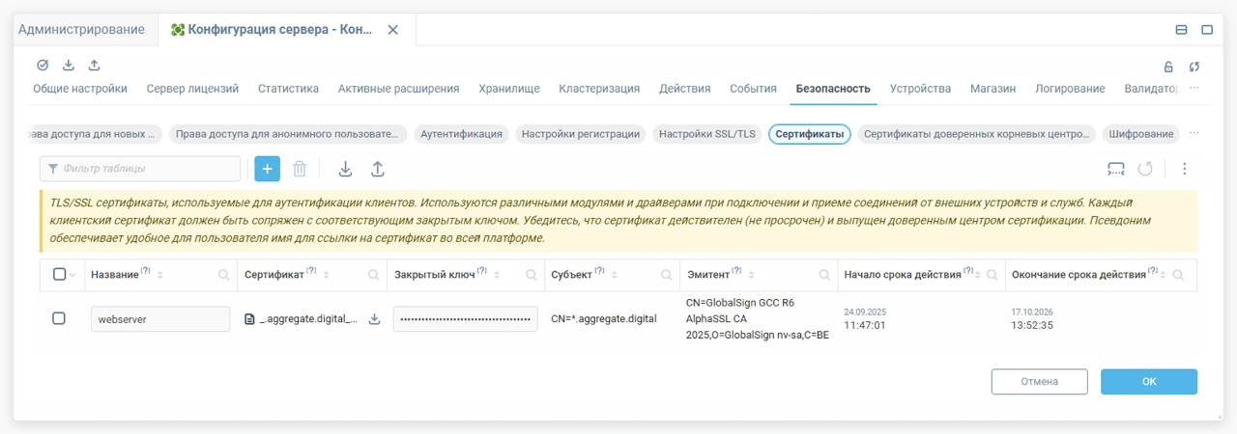Open the vertical three-dot table menu

tap(1184, 169)
